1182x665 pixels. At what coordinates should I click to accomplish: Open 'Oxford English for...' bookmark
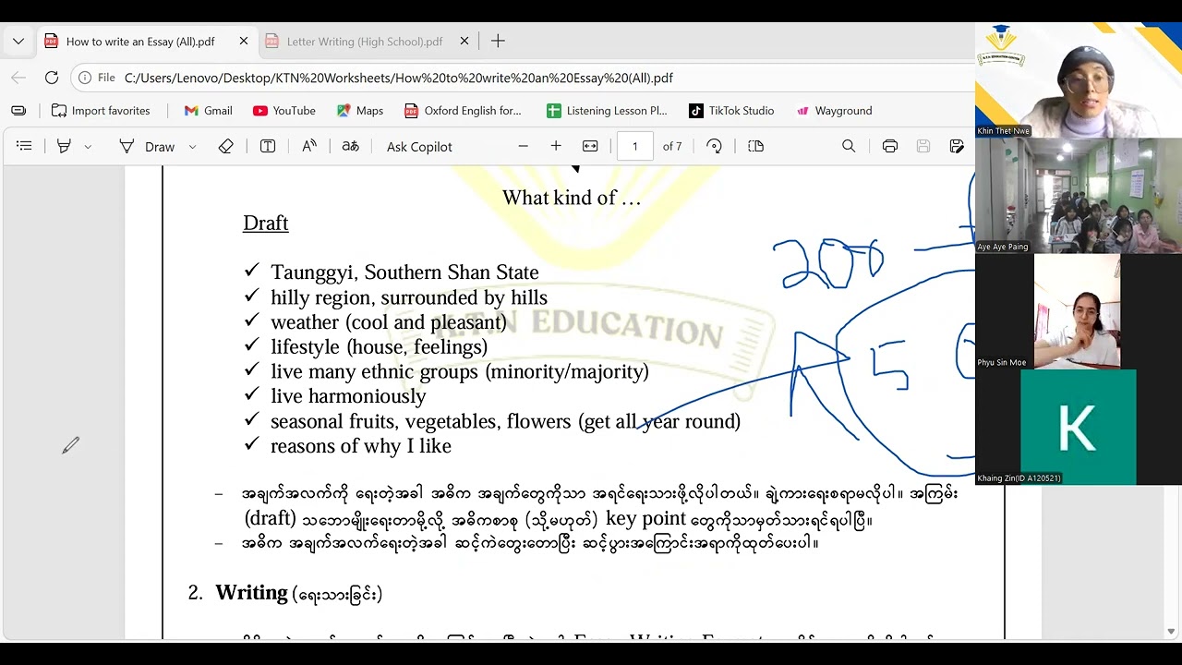point(464,111)
